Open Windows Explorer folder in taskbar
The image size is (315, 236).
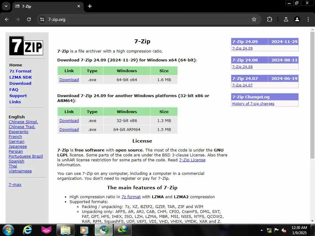click(66, 230)
